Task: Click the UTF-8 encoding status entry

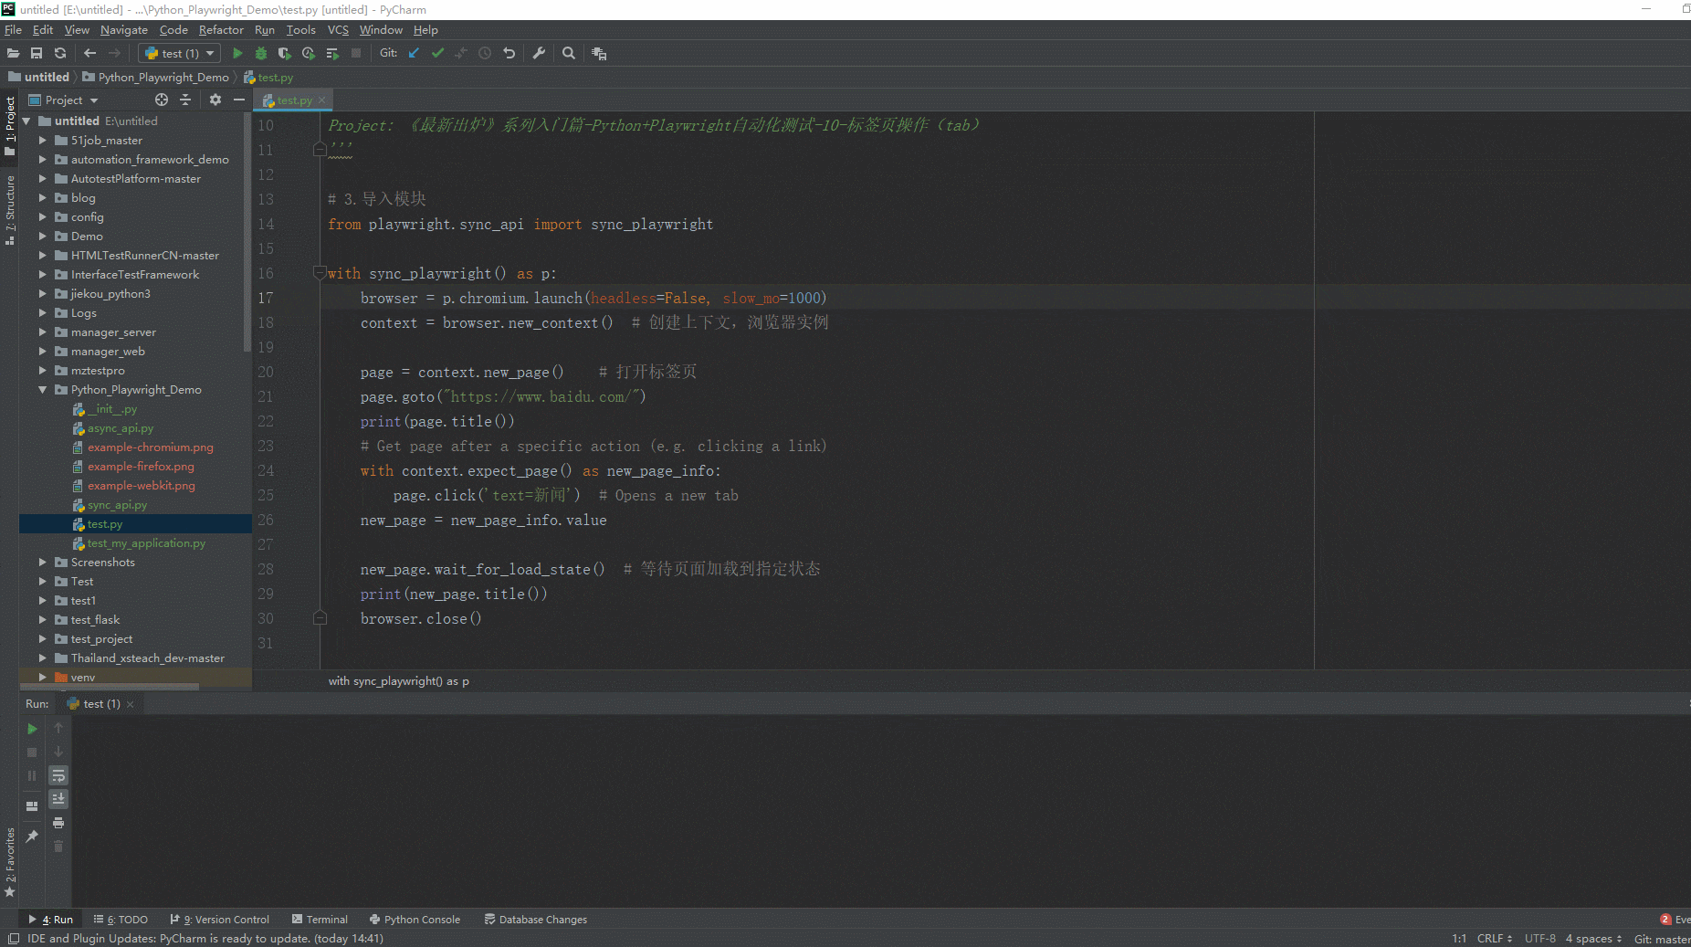Action: (x=1539, y=938)
